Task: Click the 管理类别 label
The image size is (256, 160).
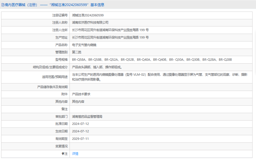Action: pos(61,52)
